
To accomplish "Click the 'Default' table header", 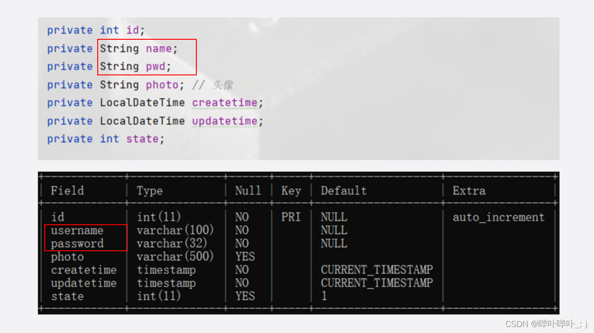I will pyautogui.click(x=344, y=190).
